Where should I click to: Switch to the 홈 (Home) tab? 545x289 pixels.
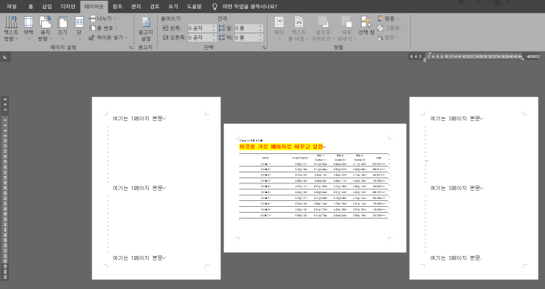click(x=31, y=7)
